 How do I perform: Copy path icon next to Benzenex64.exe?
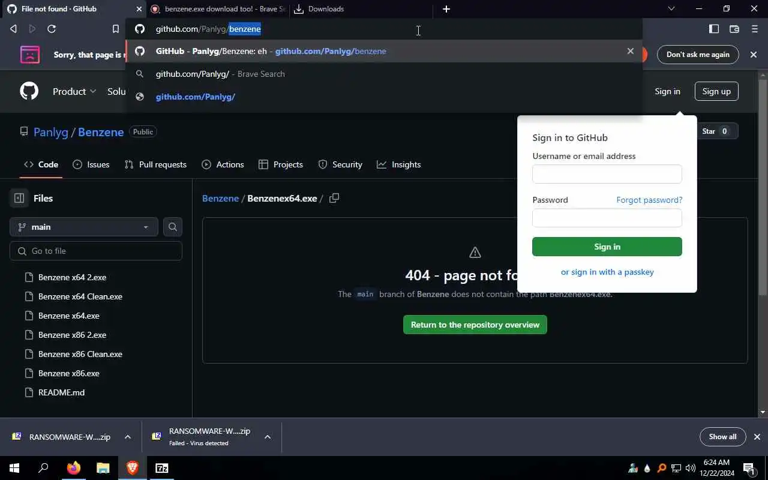pyautogui.click(x=334, y=198)
